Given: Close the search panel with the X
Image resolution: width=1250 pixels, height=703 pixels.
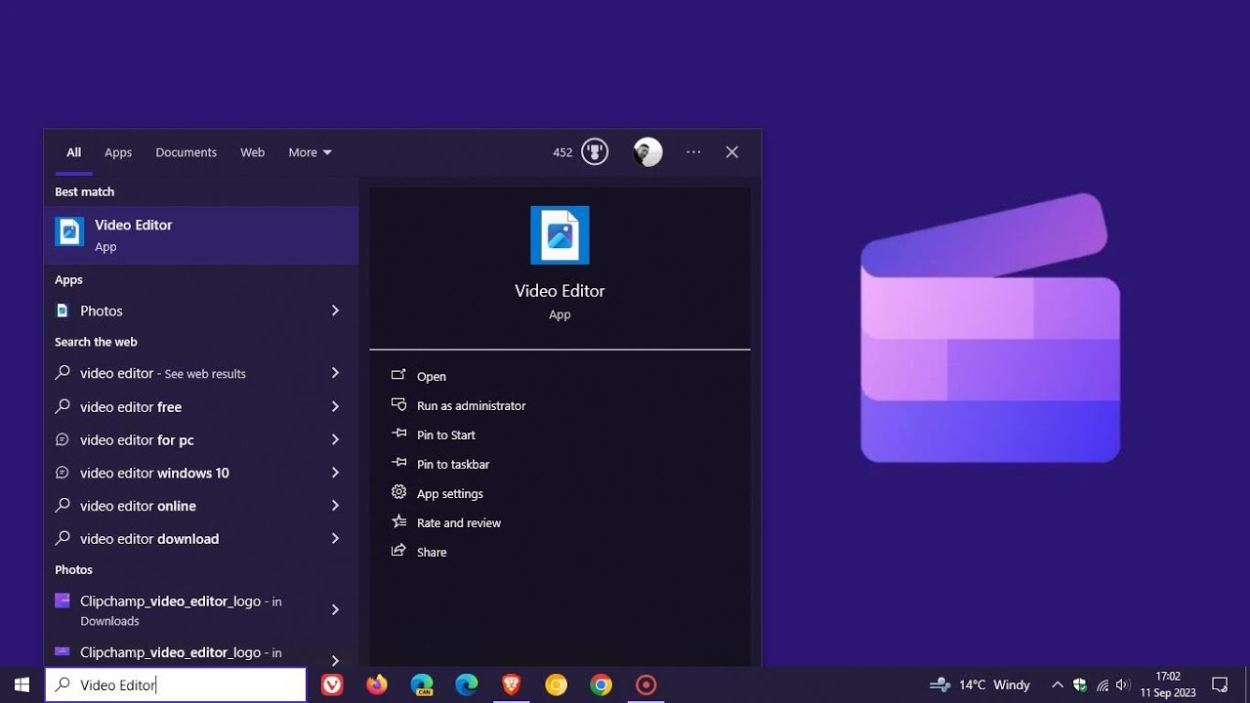Looking at the screenshot, I should (x=732, y=152).
